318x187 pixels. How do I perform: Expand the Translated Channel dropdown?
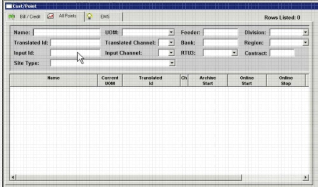[171, 43]
